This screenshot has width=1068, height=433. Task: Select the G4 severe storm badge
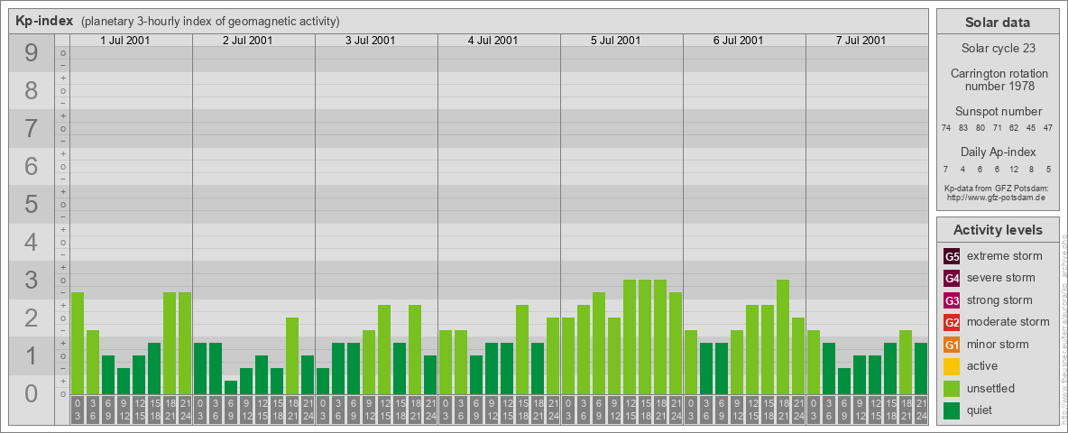(952, 278)
